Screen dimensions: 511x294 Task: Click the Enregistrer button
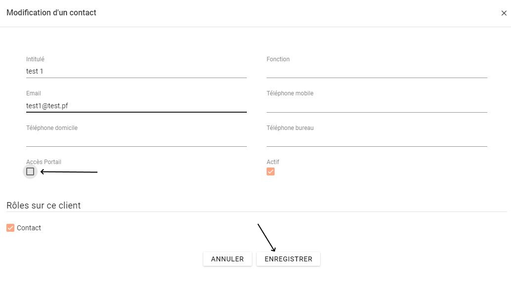pyautogui.click(x=288, y=259)
